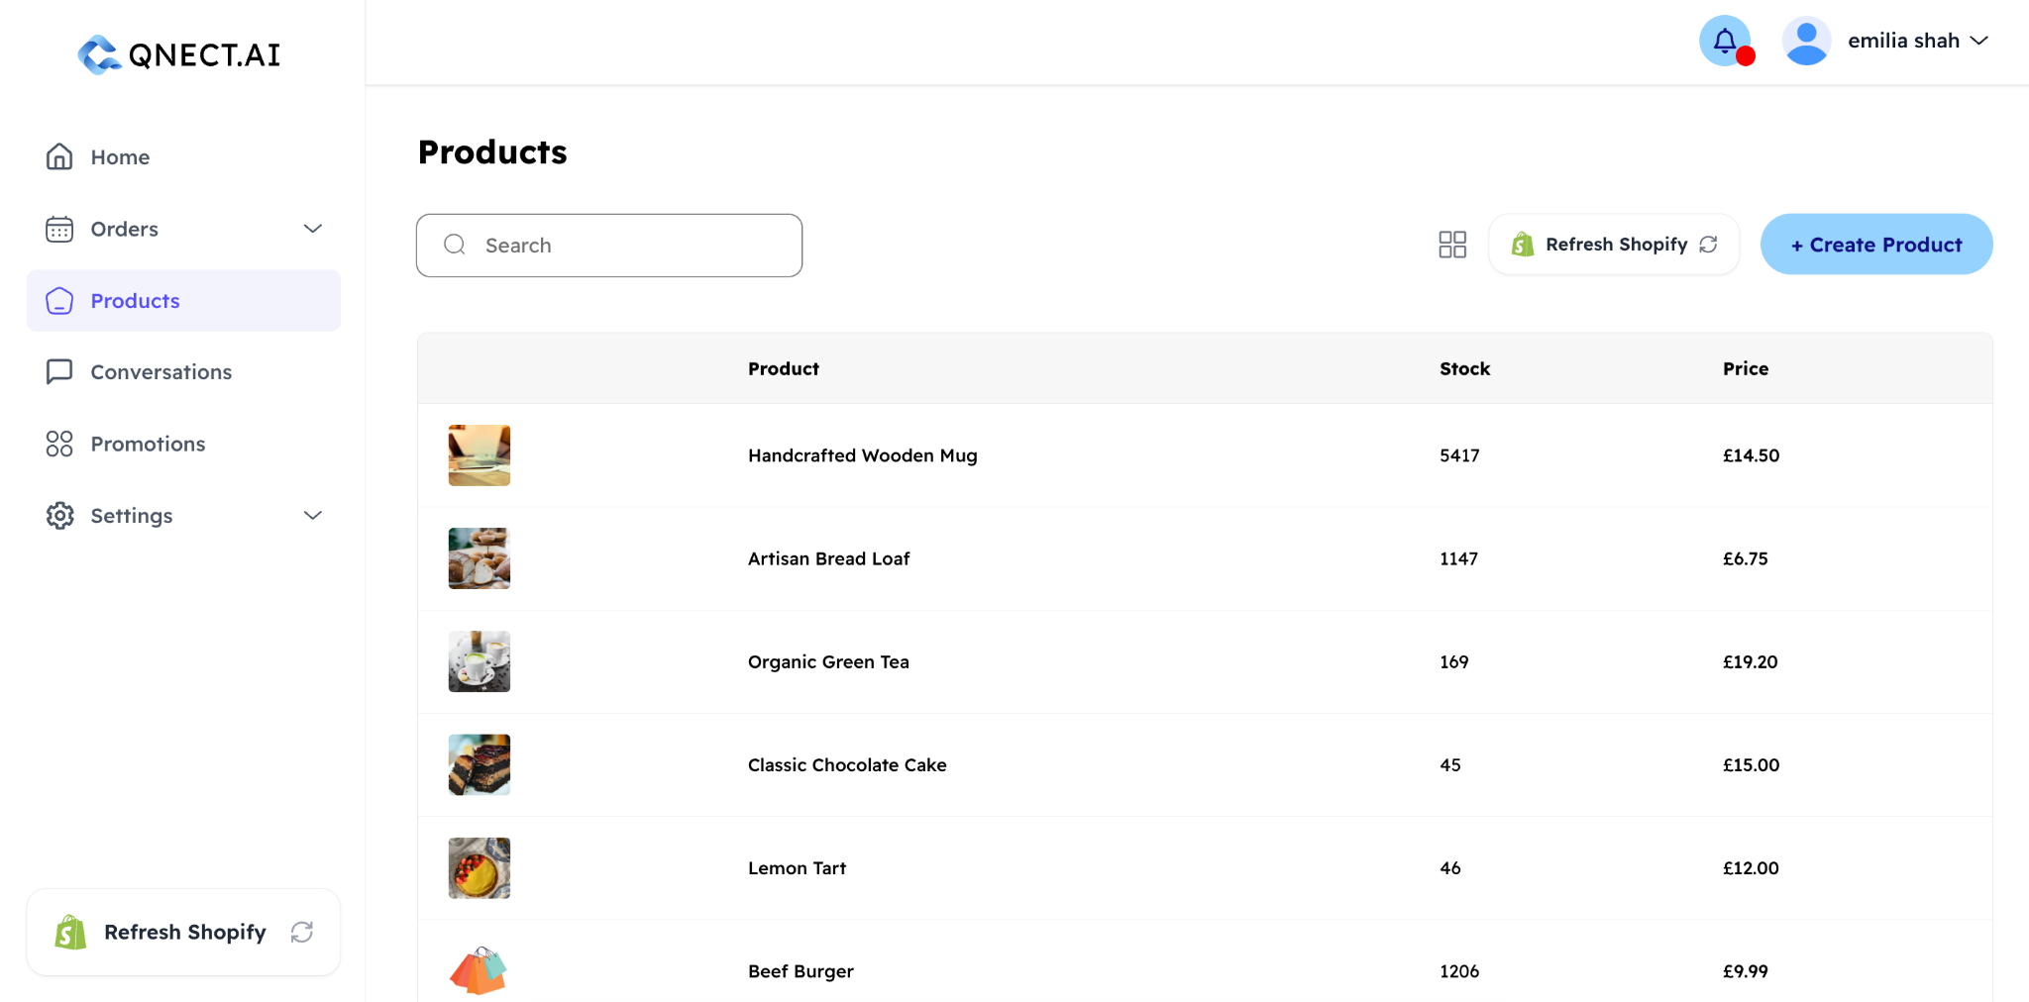The width and height of the screenshot is (2029, 1002).
Task: Open the Organic Green Tea thumbnail
Action: click(x=480, y=661)
